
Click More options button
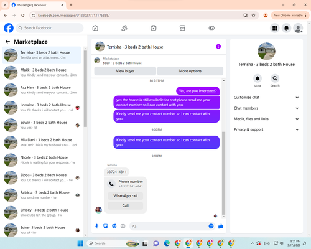[x=190, y=71]
